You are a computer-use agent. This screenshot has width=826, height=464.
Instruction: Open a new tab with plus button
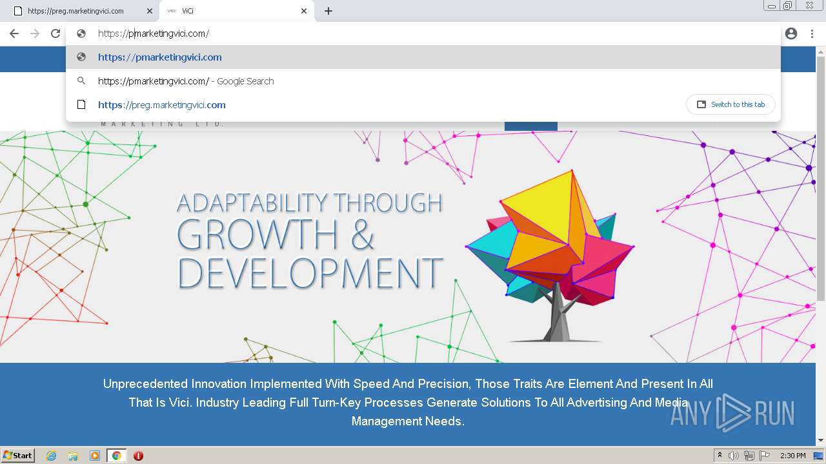tap(328, 11)
